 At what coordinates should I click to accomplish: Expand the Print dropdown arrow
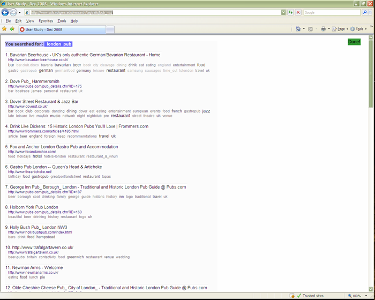(x=329, y=29)
